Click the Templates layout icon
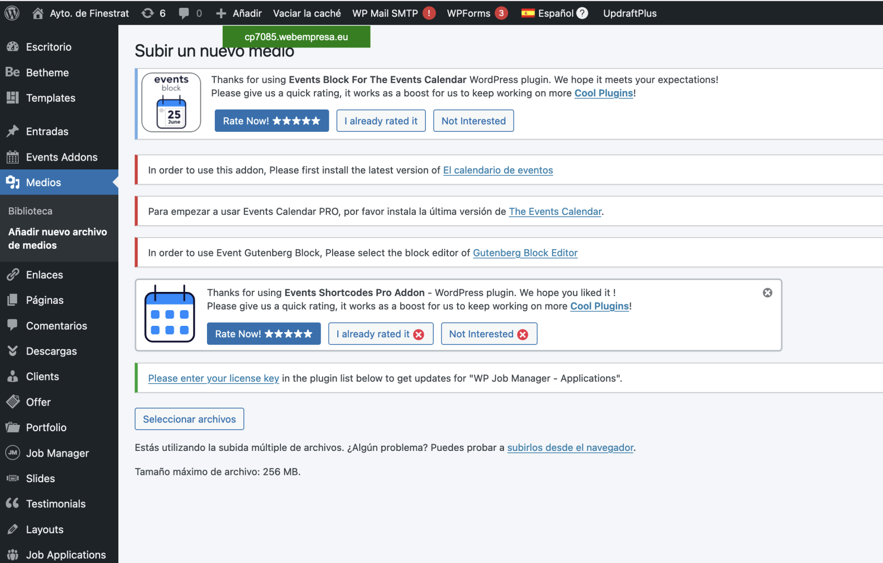This screenshot has width=883, height=563. pyautogui.click(x=13, y=97)
